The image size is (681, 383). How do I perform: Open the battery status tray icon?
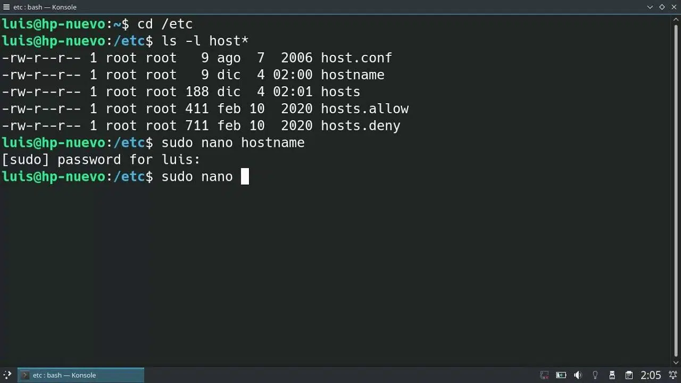click(x=561, y=375)
